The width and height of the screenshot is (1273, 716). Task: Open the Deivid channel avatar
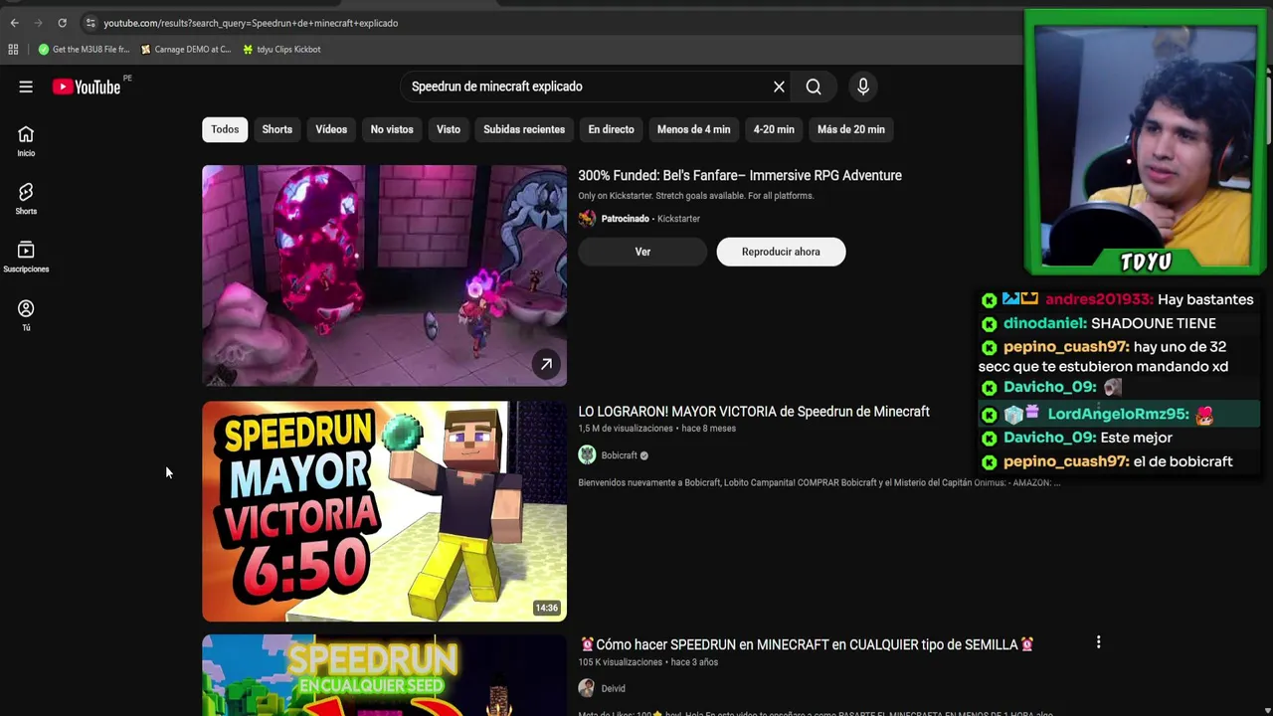[587, 688]
